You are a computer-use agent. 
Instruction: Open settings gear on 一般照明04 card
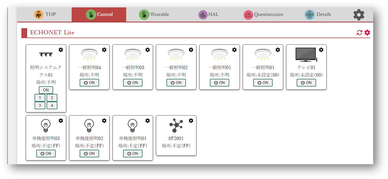click(104, 50)
